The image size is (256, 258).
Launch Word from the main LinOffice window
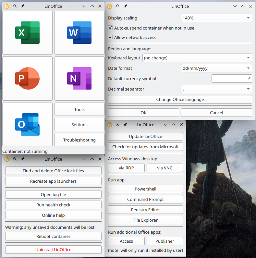pyautogui.click(x=79, y=32)
